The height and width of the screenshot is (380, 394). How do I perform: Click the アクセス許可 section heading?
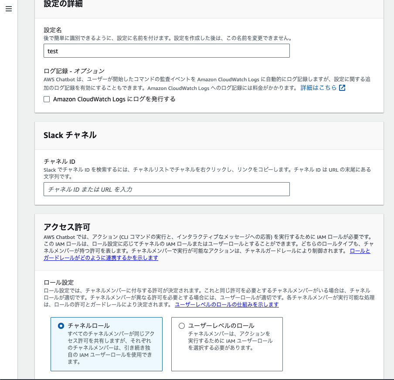(67, 227)
